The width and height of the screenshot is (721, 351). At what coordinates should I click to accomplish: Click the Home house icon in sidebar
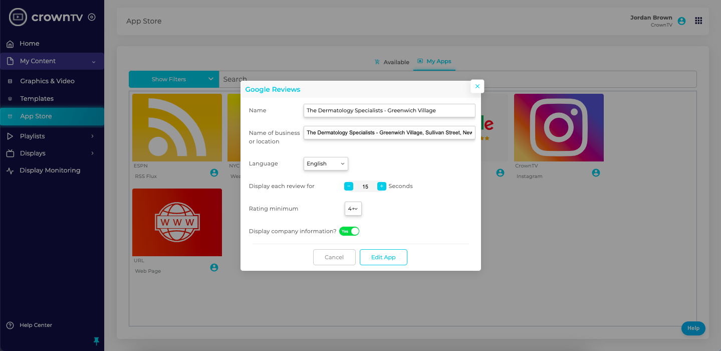(10, 44)
